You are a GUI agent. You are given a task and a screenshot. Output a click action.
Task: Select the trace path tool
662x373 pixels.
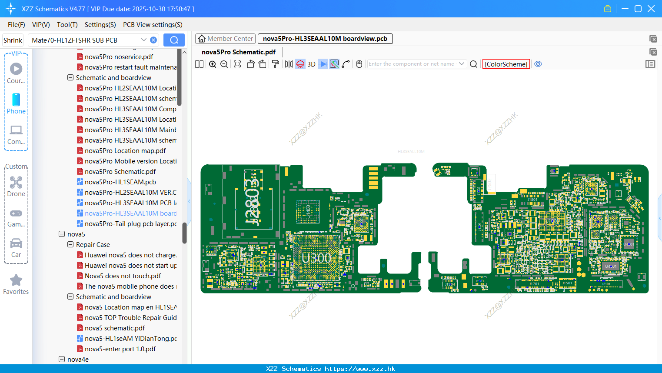[346, 64]
